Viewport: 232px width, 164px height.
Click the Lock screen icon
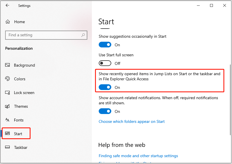pos(7,93)
